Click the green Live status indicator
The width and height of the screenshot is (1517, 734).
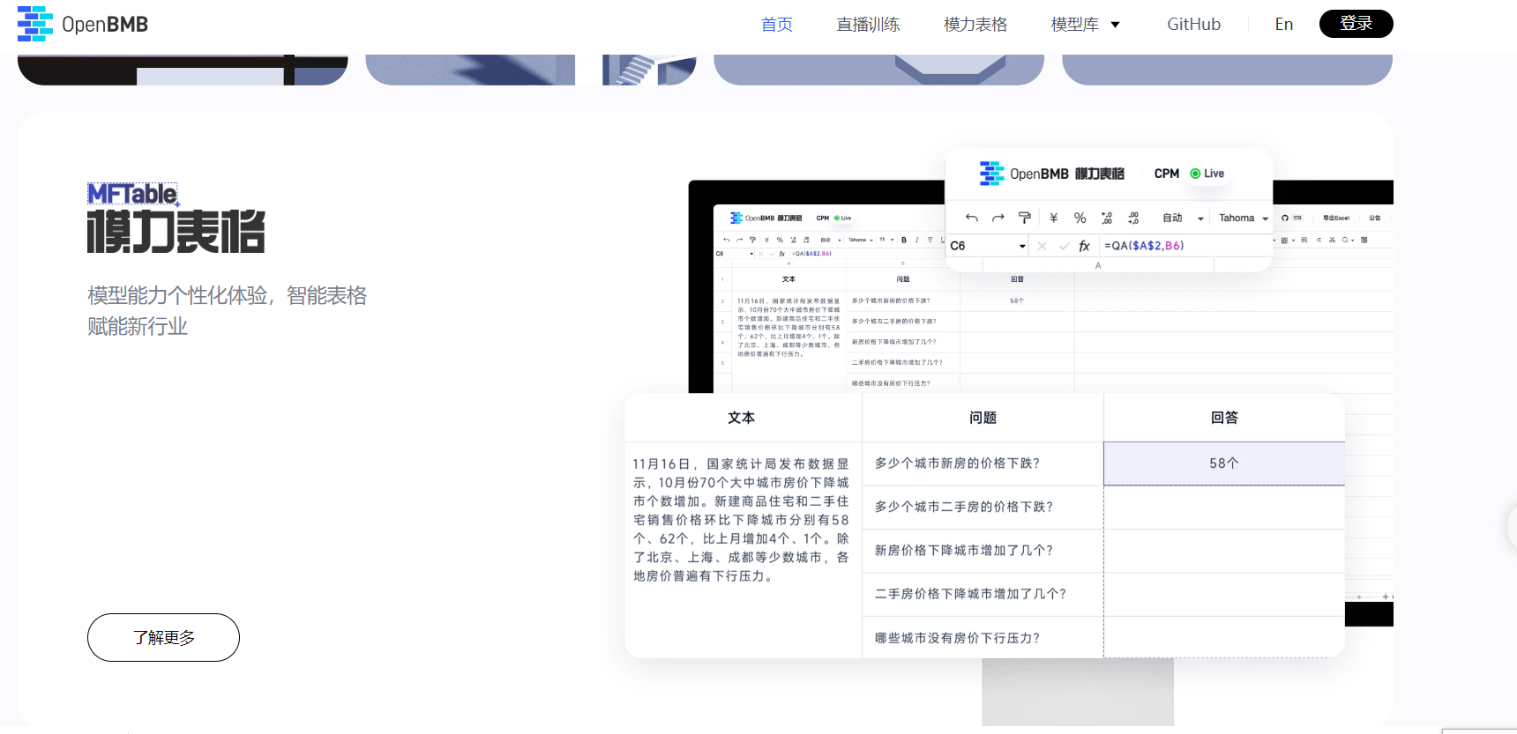tap(1207, 174)
